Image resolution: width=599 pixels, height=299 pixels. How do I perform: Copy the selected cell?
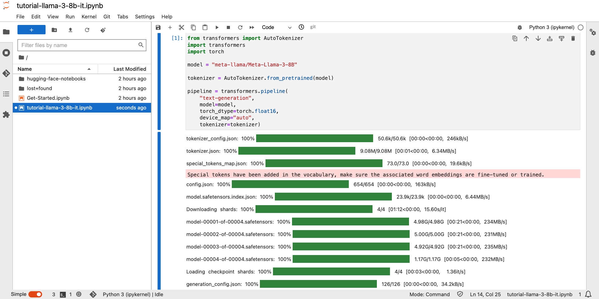click(193, 27)
